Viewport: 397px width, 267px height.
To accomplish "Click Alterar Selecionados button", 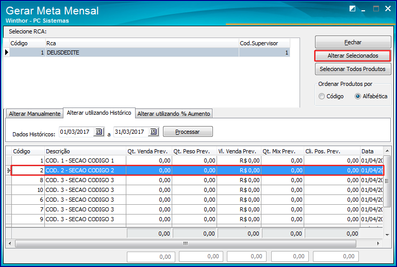I will [353, 56].
